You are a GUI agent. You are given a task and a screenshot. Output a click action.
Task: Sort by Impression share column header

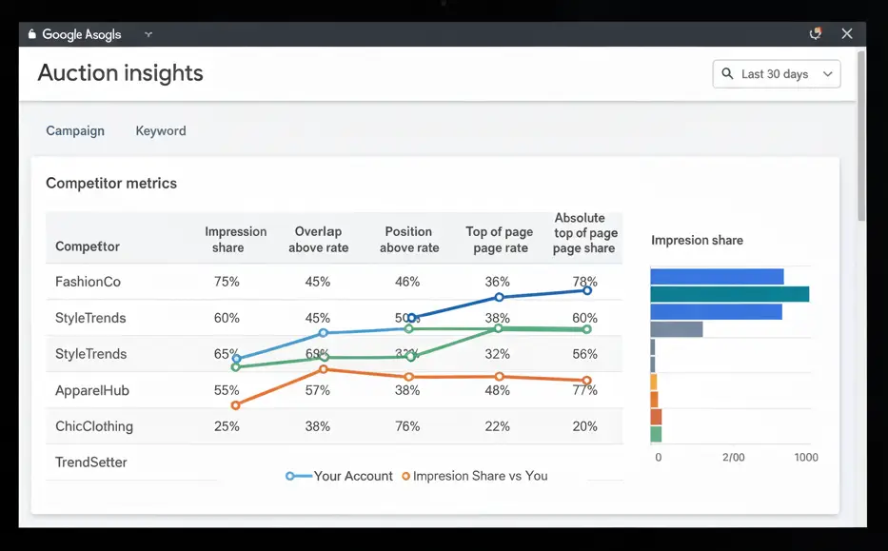pyautogui.click(x=235, y=239)
